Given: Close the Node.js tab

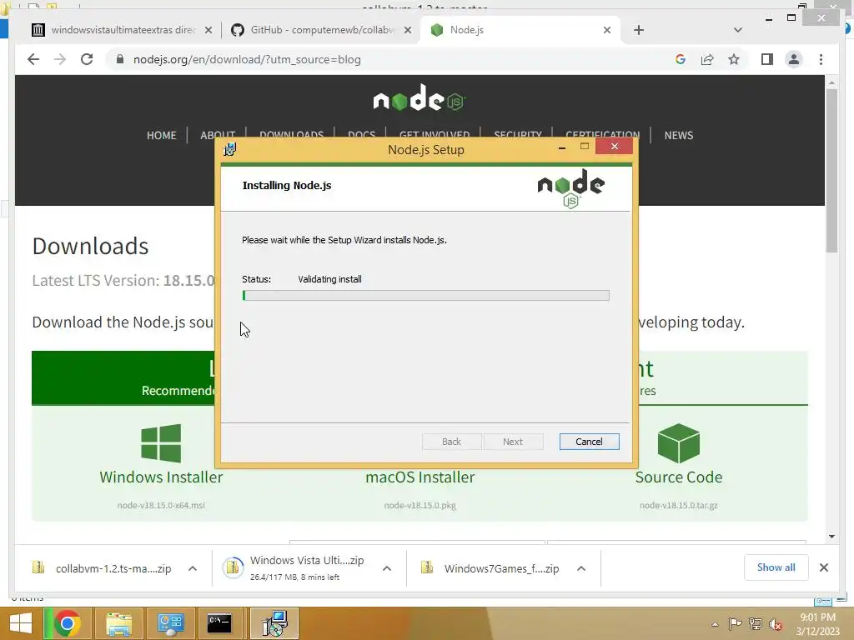Looking at the screenshot, I should click(x=607, y=30).
